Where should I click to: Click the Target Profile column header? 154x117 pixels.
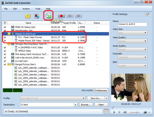[69, 23]
